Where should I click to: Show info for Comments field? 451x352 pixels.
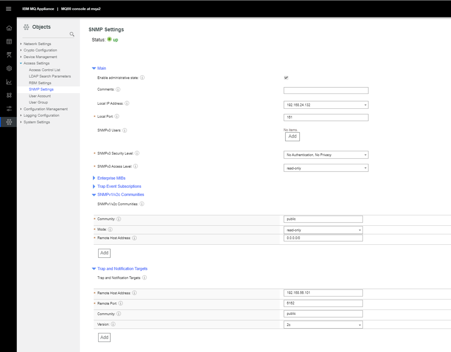tap(118, 89)
